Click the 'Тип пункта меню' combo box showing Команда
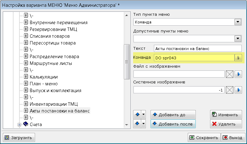Image resolution: width=247 pixels, height=144 pixels. pos(187,22)
